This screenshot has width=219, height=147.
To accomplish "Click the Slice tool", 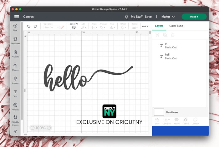I will click(157, 121).
